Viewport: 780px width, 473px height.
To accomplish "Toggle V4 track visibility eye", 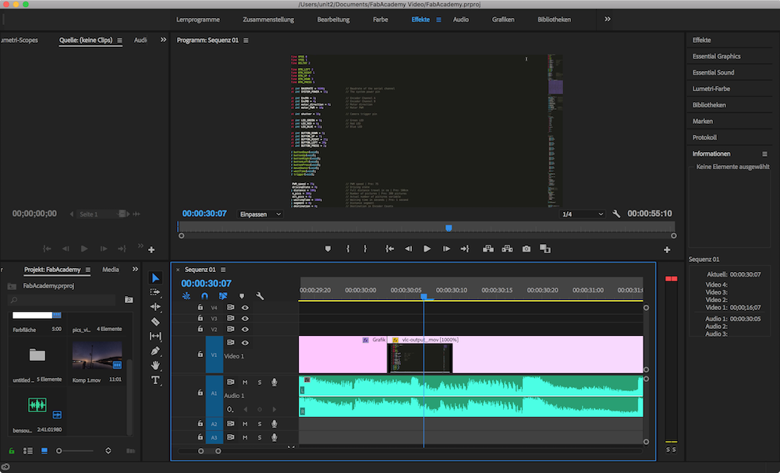I will tap(245, 308).
